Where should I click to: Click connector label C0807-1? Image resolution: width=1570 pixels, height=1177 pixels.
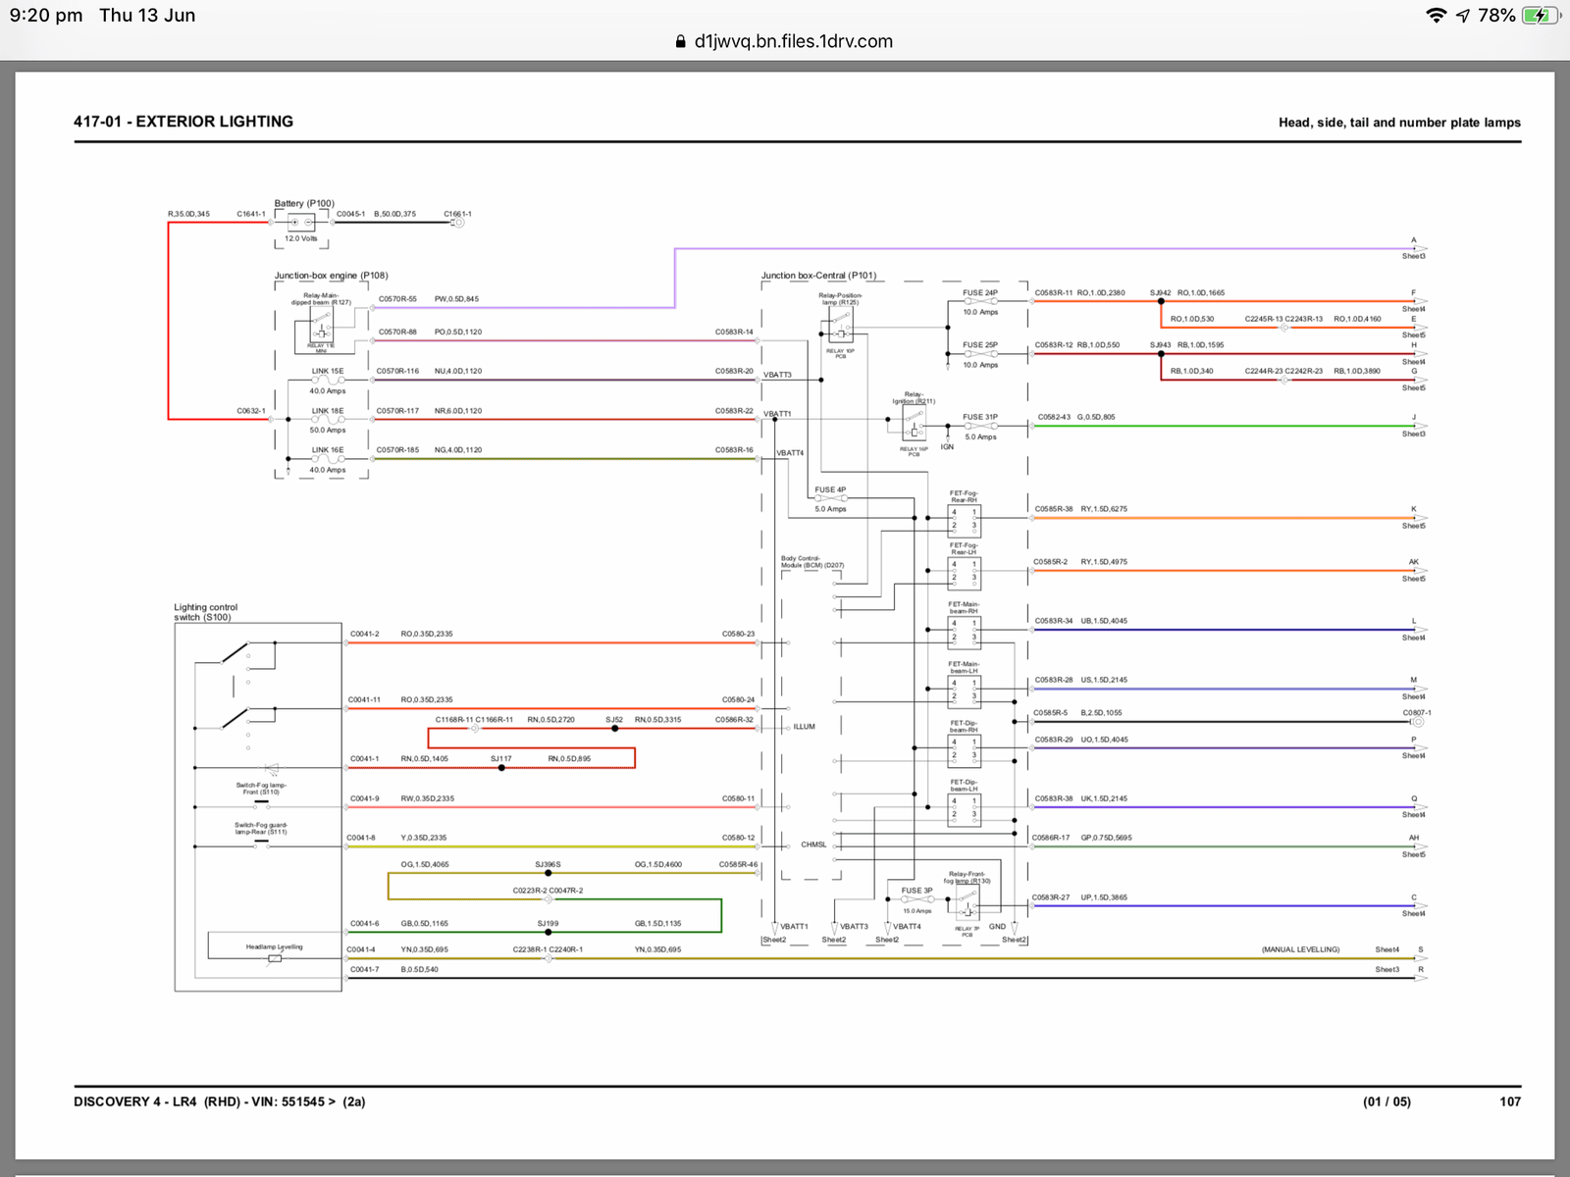click(x=1417, y=713)
